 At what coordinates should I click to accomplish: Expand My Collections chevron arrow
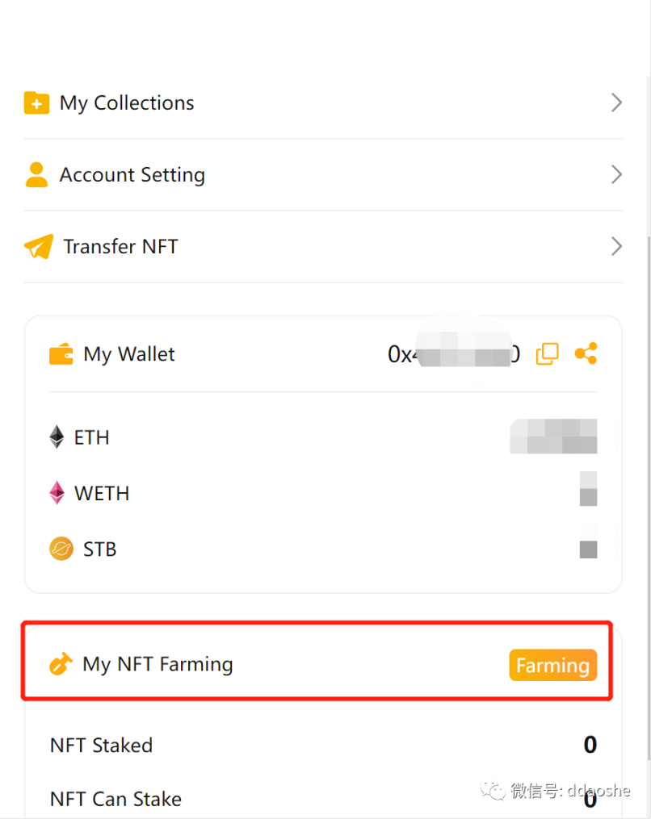pos(616,102)
